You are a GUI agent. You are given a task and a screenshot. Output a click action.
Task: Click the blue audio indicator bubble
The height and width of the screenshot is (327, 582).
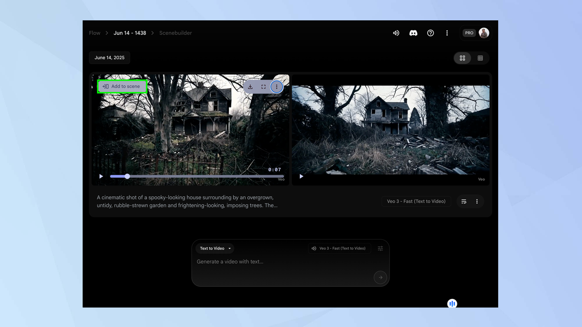452,304
